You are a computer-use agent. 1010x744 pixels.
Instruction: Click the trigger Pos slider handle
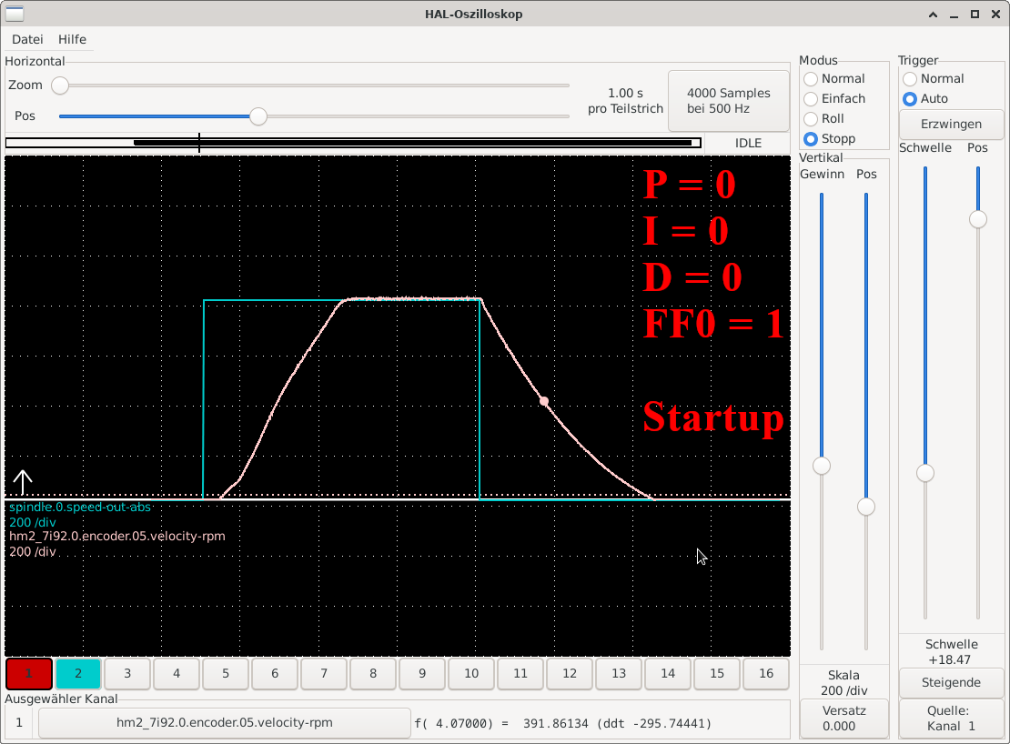tap(978, 219)
